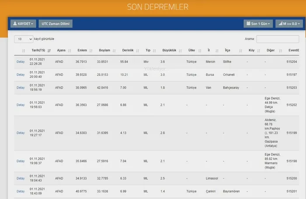Sort table by Tarih(TS) column
This screenshot has width=306, height=199.
tap(38, 50)
